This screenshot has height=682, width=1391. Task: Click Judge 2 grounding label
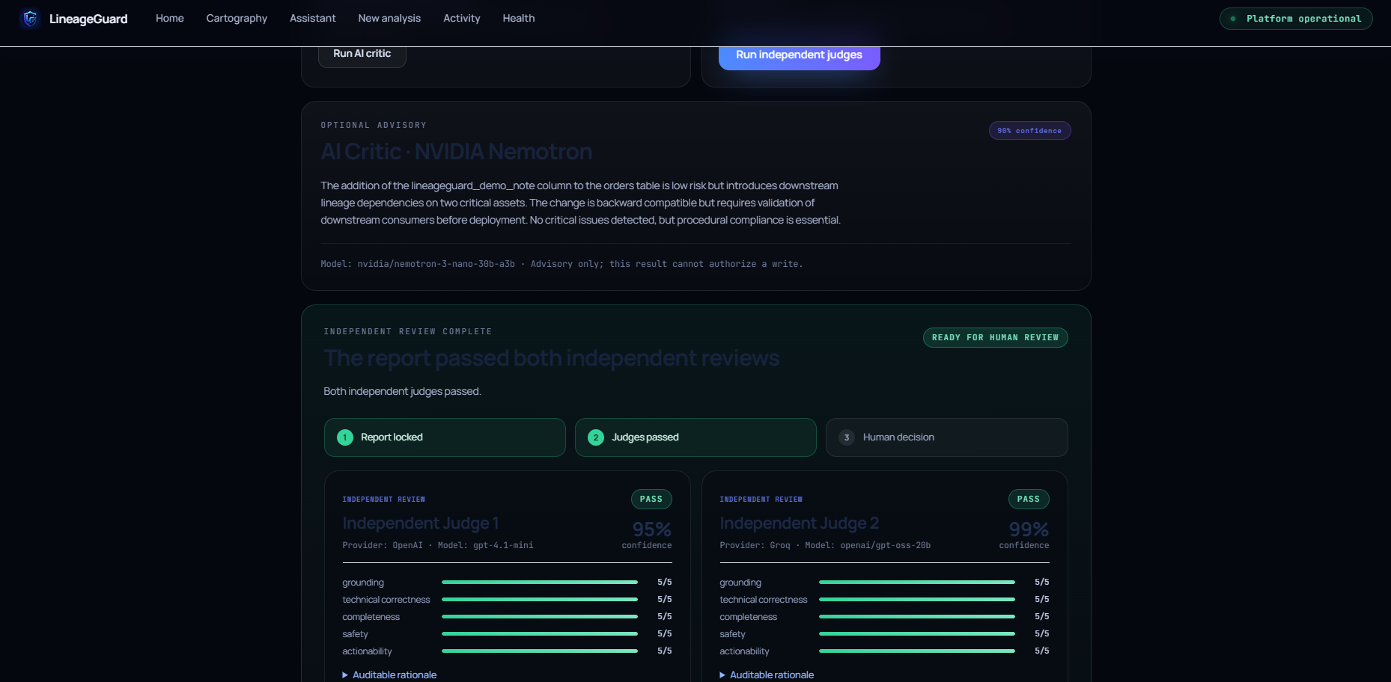coord(740,583)
